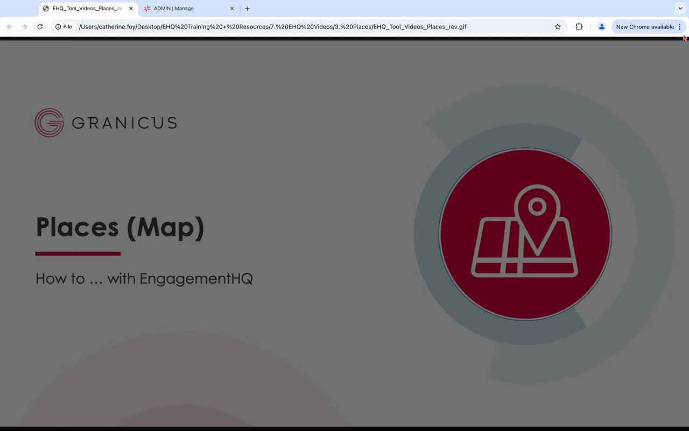The image size is (689, 431).
Task: Click the browser forward arrow
Action: [x=24, y=26]
